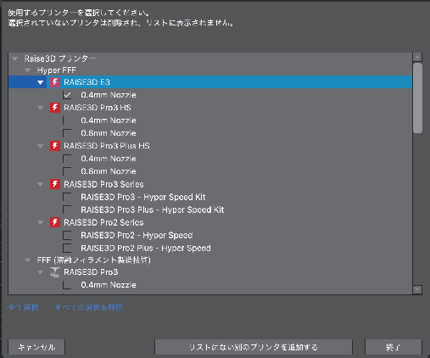Click the RAISE3D Pro2 Plus - Hyper Speed text

tap(146, 248)
